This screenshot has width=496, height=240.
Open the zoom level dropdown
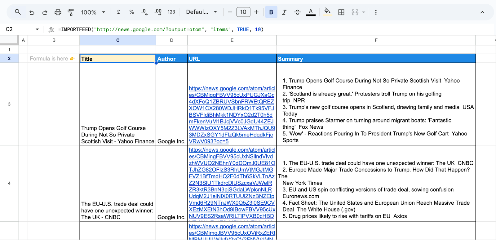click(93, 12)
